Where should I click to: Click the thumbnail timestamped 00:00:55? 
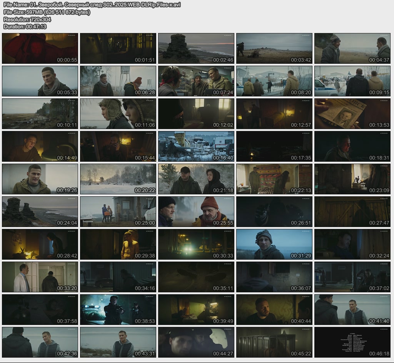40,48
